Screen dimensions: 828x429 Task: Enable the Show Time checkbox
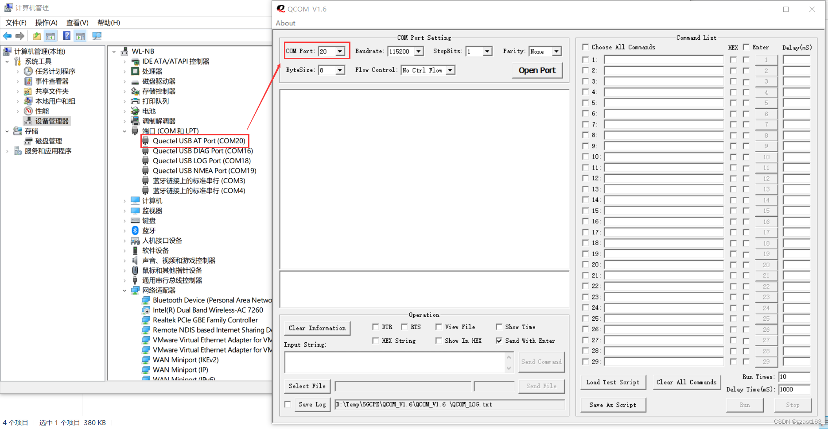pos(499,327)
